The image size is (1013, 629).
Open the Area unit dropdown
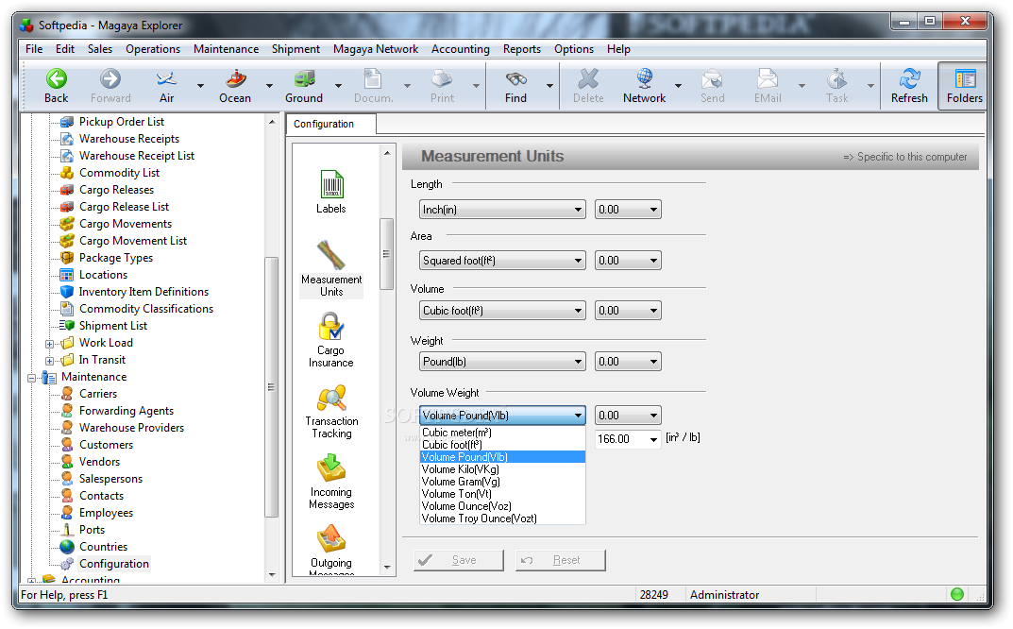pos(502,261)
